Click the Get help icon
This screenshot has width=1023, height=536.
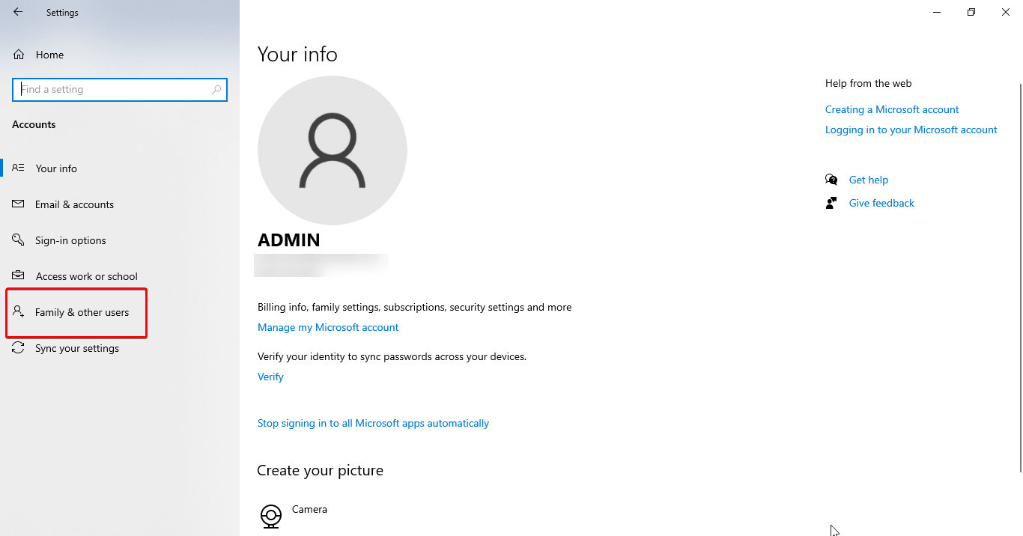click(831, 180)
